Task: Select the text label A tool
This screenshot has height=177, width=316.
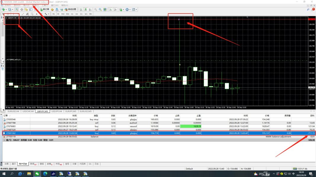Action: (x=36, y=14)
